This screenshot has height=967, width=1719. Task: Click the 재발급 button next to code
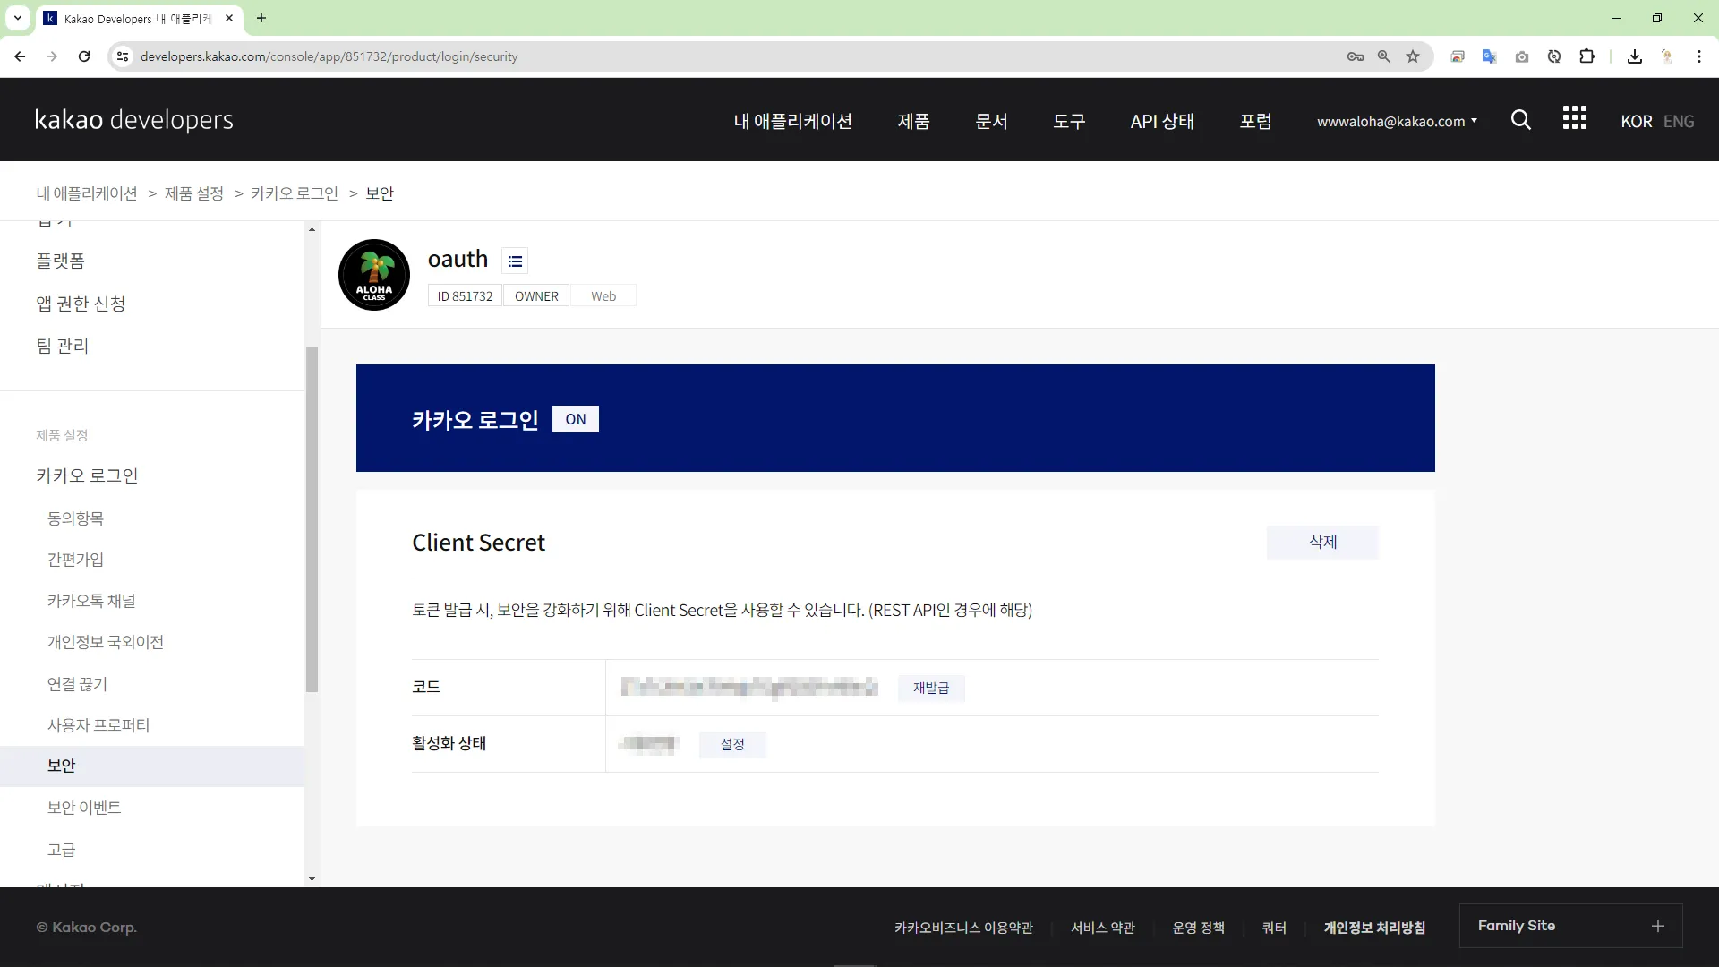pos(931,688)
